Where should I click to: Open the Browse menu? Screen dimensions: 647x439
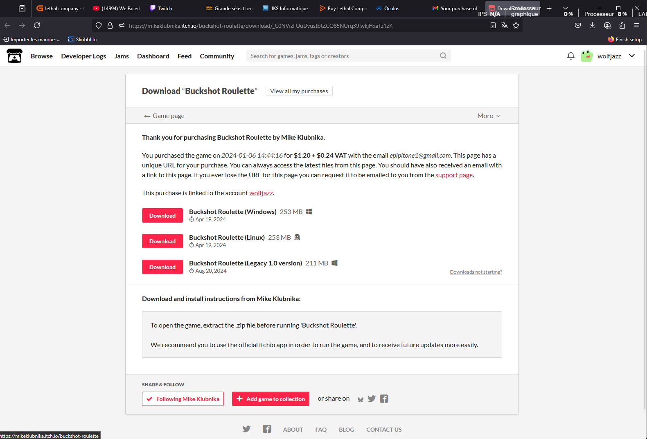point(42,56)
